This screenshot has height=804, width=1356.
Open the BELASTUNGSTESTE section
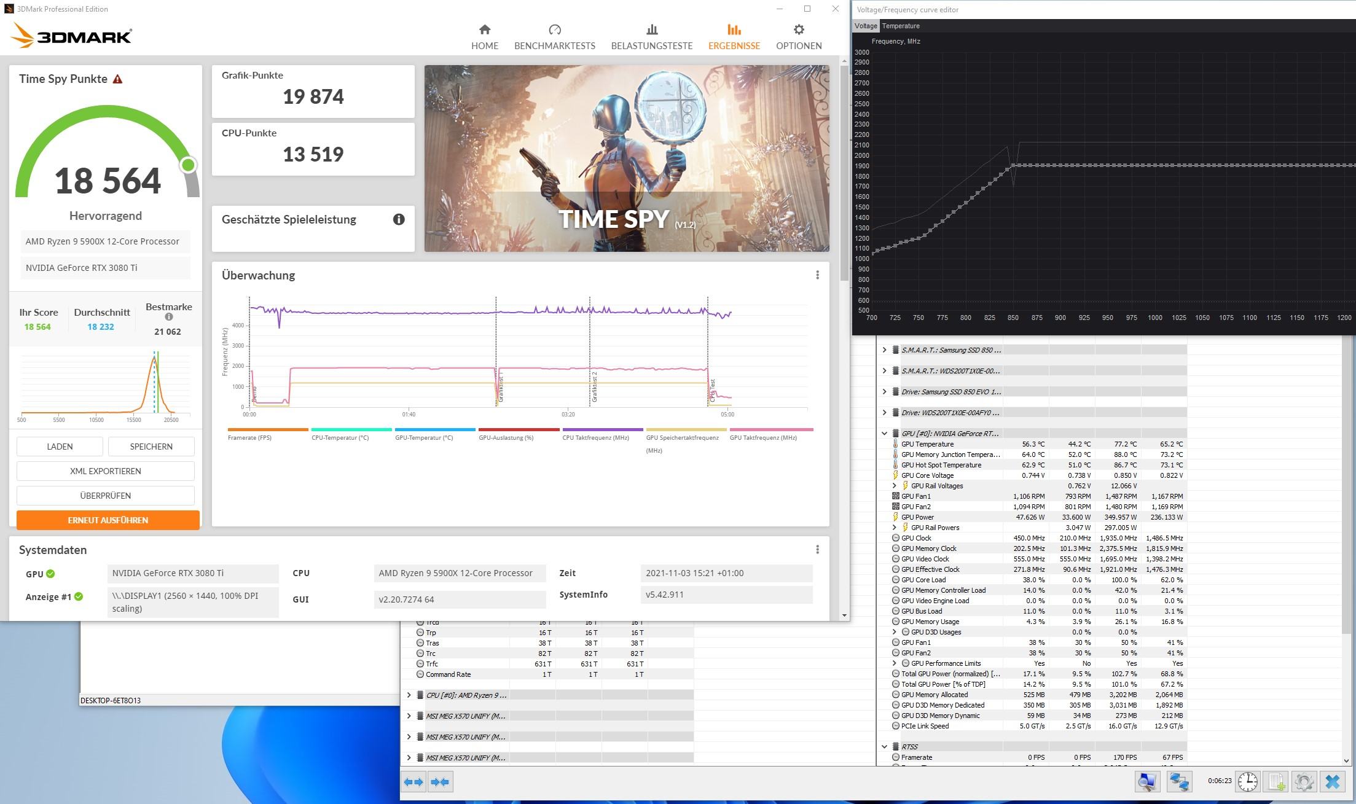point(651,37)
